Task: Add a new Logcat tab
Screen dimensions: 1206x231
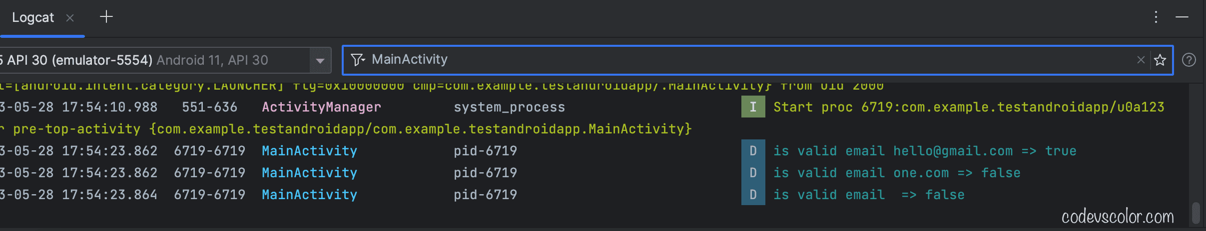Action: pyautogui.click(x=106, y=17)
